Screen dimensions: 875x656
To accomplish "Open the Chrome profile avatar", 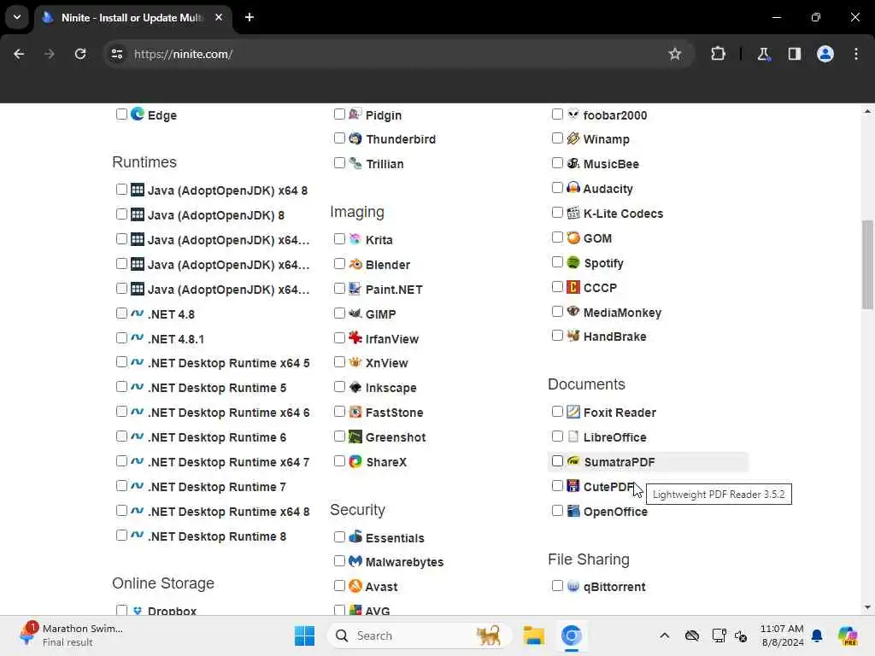I will click(x=825, y=54).
